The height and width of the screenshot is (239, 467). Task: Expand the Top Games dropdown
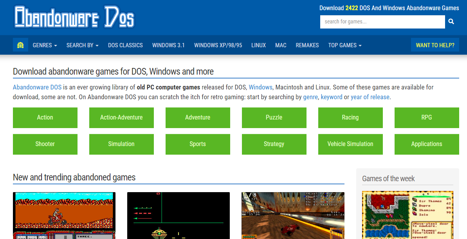(345, 45)
